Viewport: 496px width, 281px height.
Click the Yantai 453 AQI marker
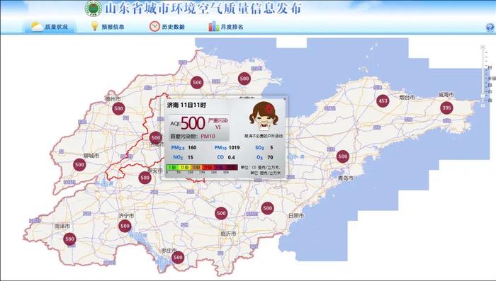coord(383,101)
